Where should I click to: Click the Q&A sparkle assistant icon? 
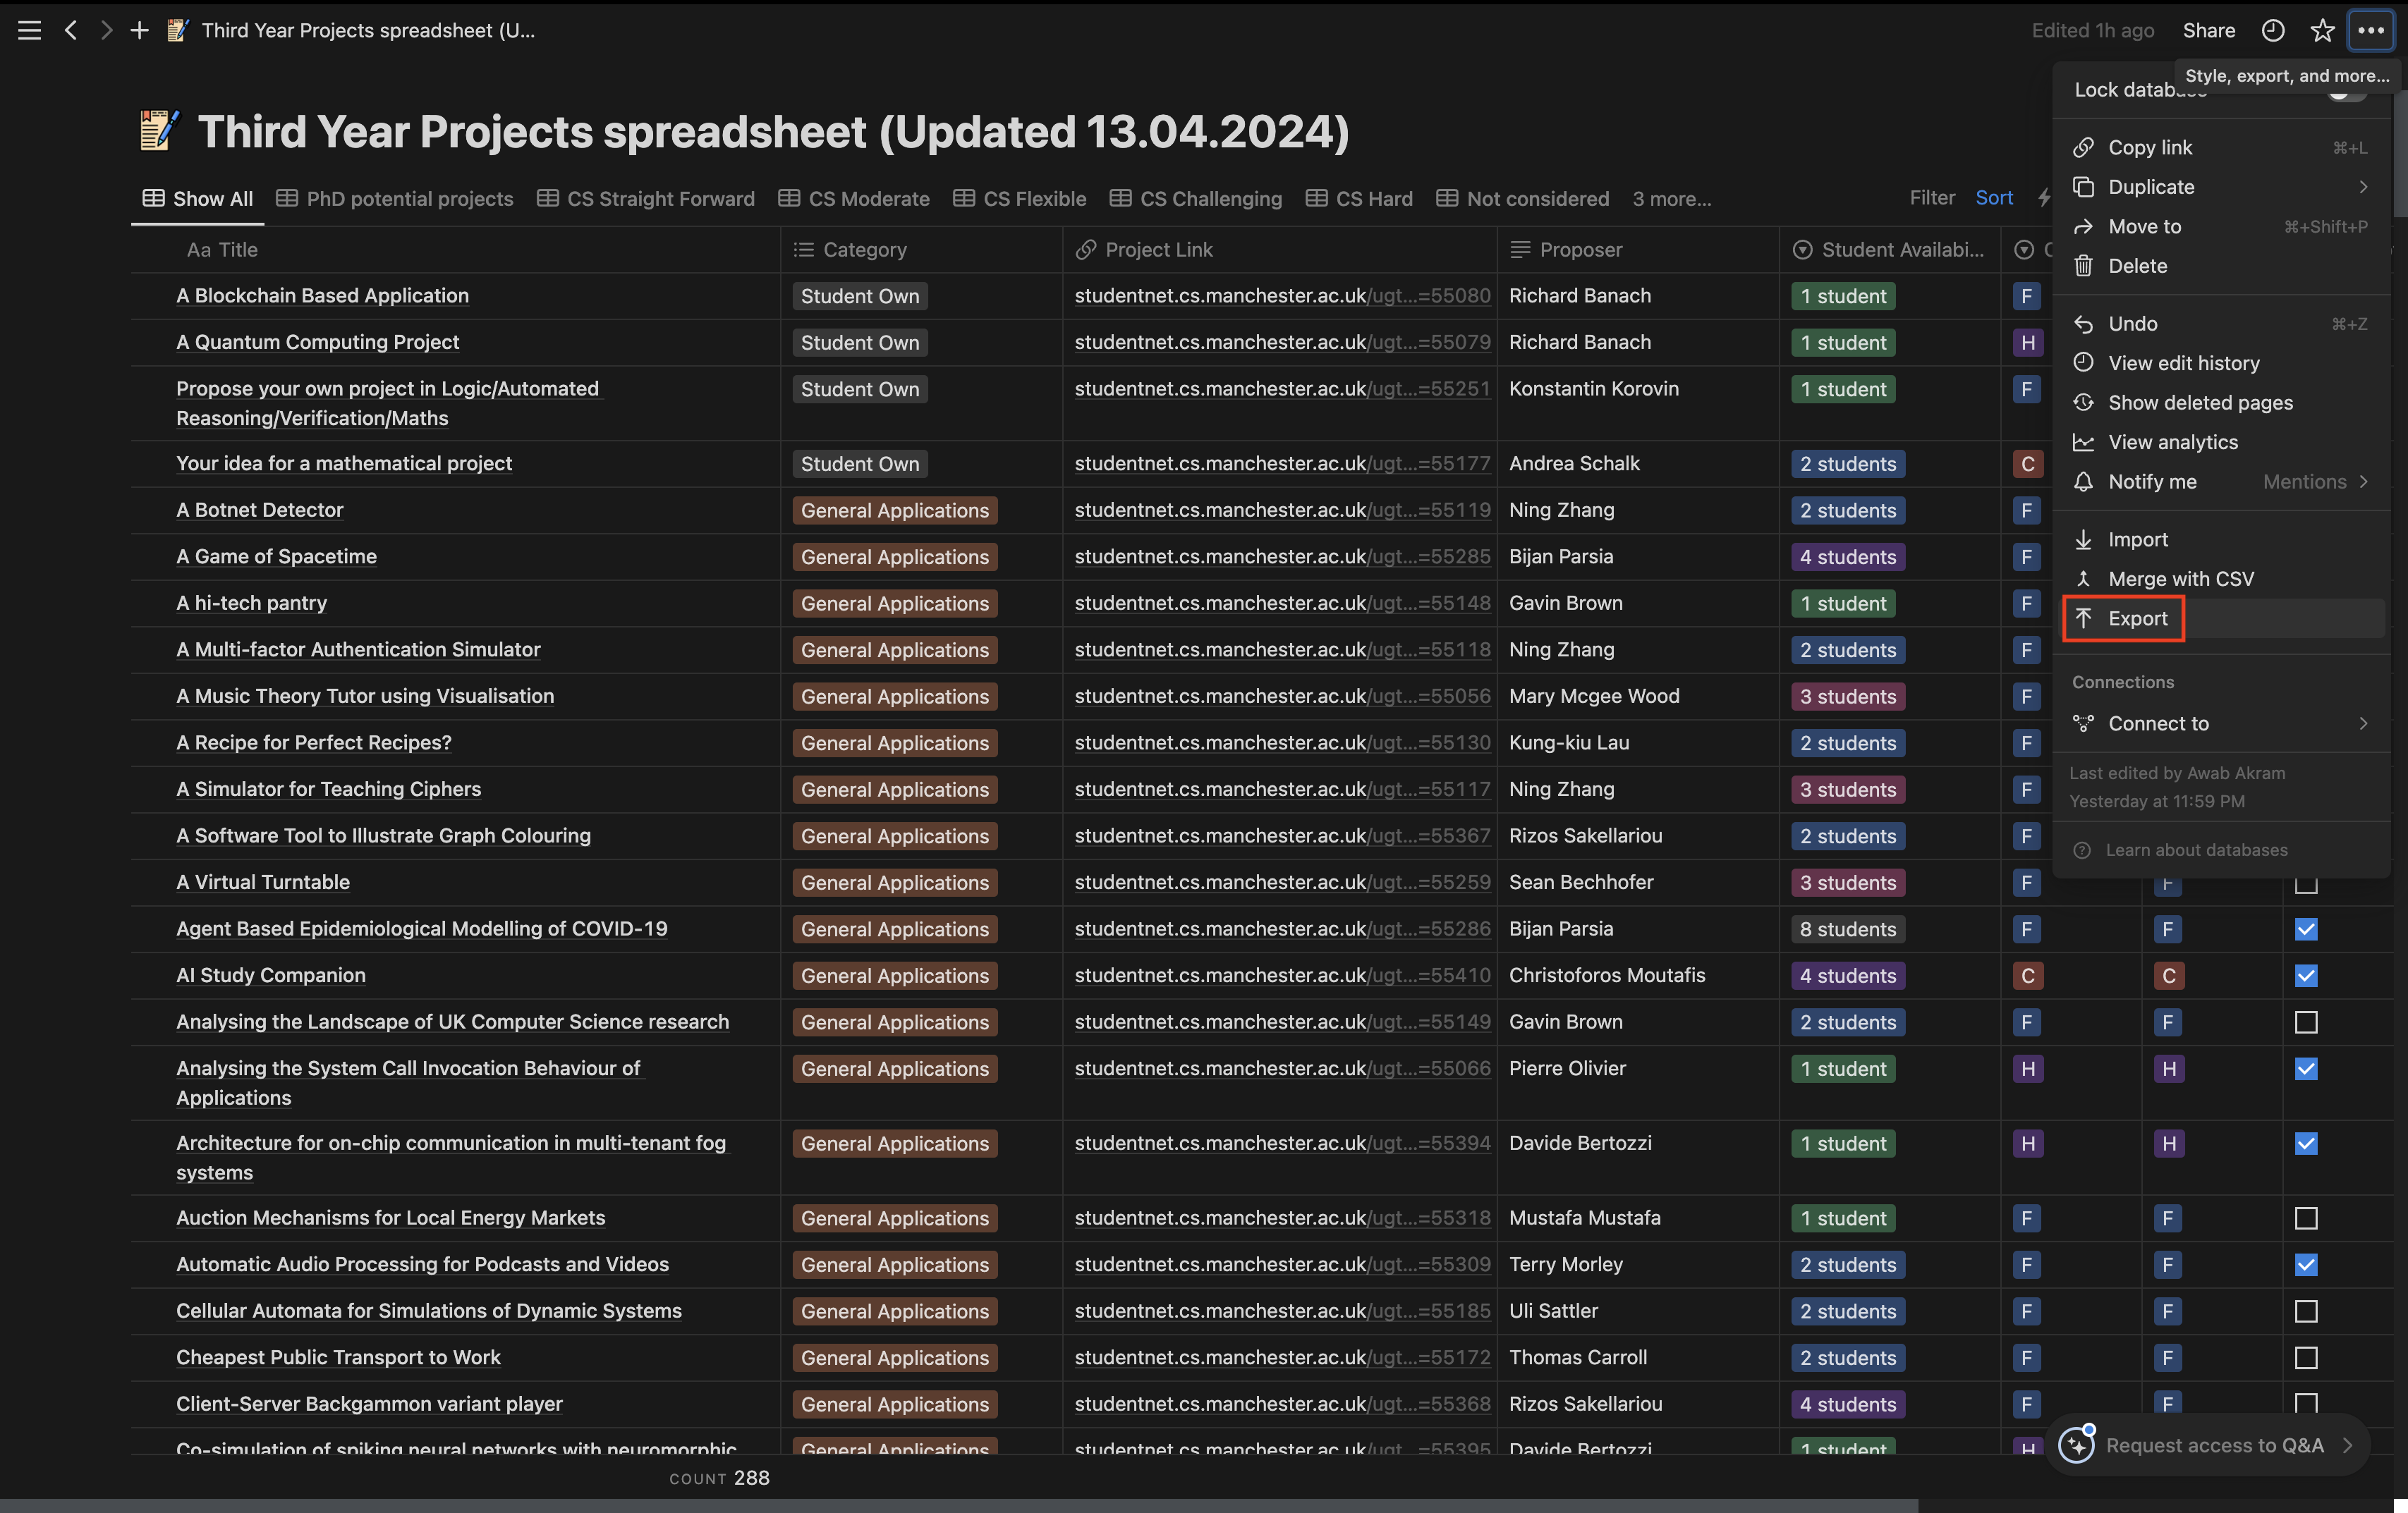click(x=2076, y=1445)
